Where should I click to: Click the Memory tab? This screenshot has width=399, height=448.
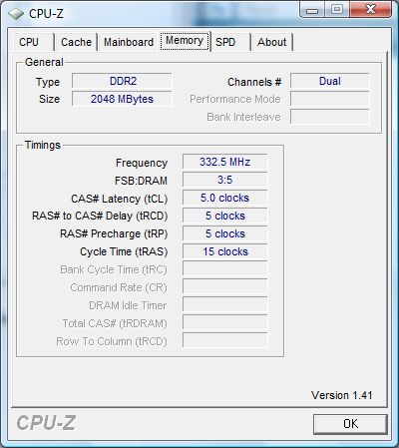click(185, 41)
